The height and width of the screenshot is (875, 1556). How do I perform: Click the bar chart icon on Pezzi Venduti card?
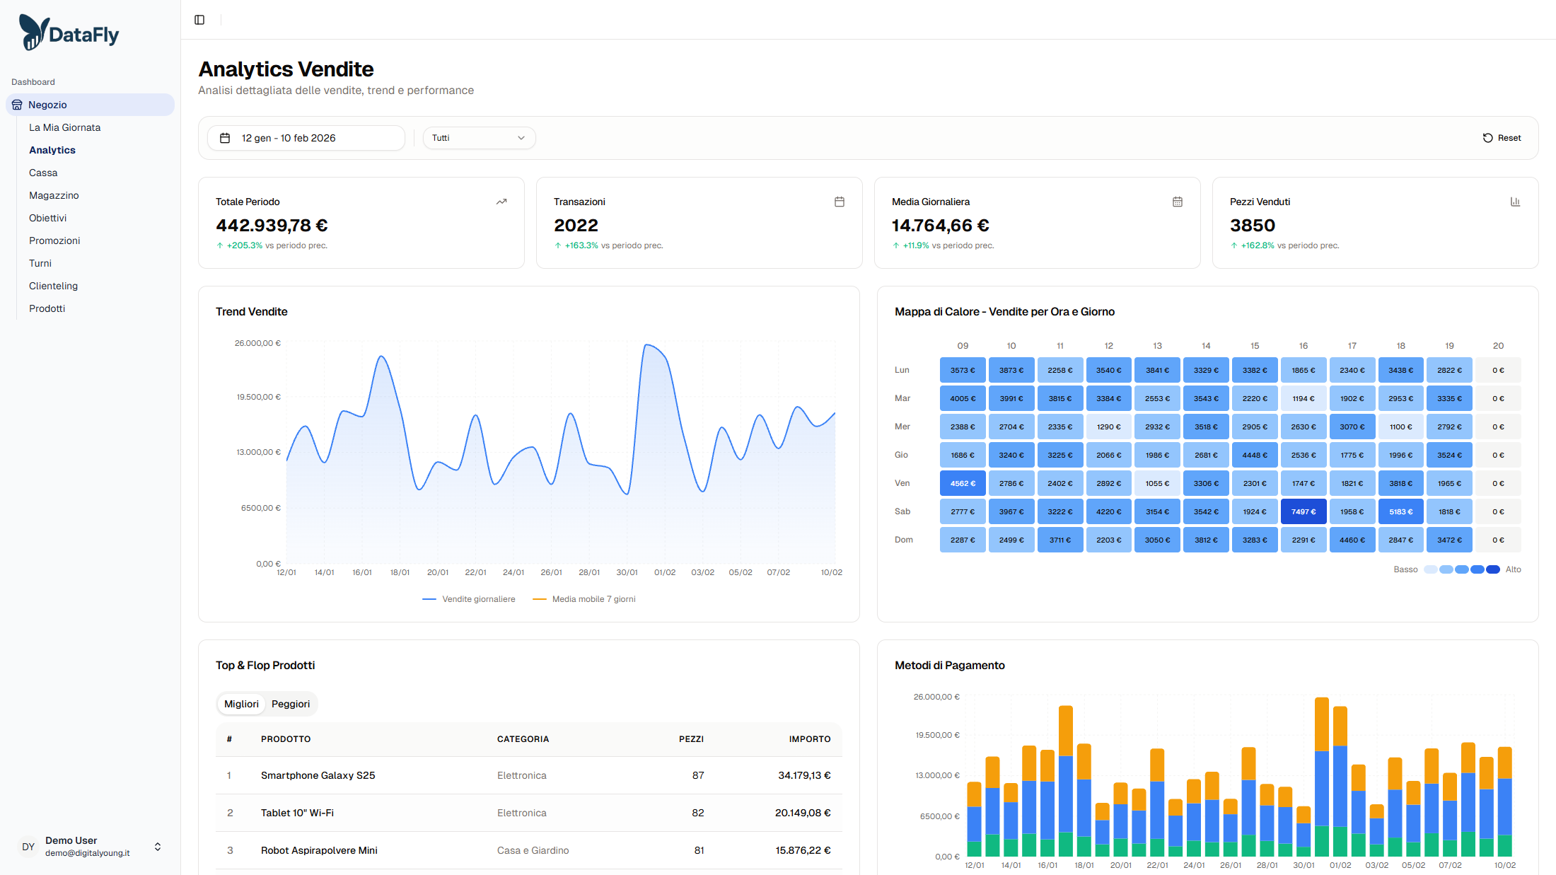tap(1515, 202)
